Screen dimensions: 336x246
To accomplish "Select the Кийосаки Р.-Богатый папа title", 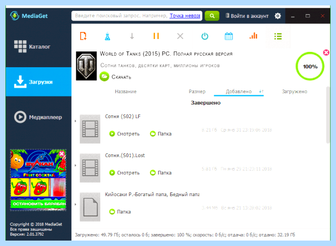I will 152,195.
